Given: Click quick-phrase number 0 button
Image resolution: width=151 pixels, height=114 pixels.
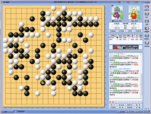Looking at the screenshot, I should 116,102.
